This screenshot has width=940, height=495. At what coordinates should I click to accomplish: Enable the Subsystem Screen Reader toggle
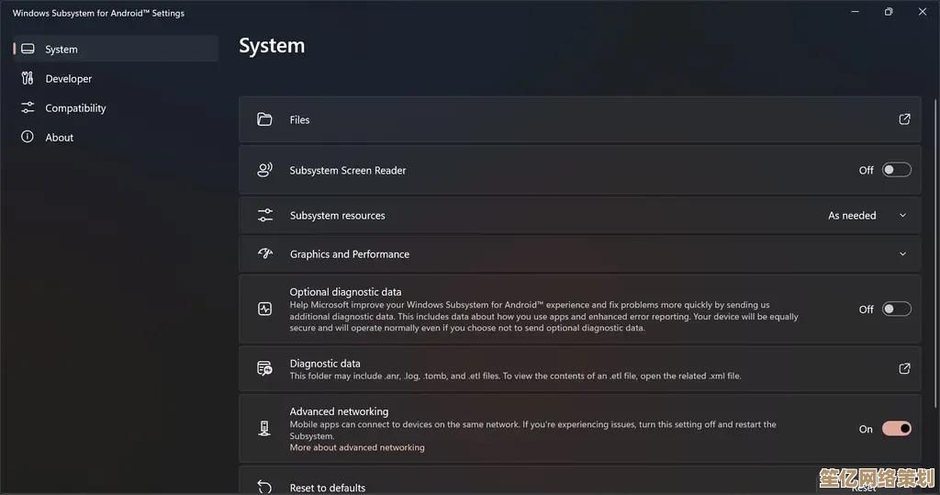coord(896,170)
